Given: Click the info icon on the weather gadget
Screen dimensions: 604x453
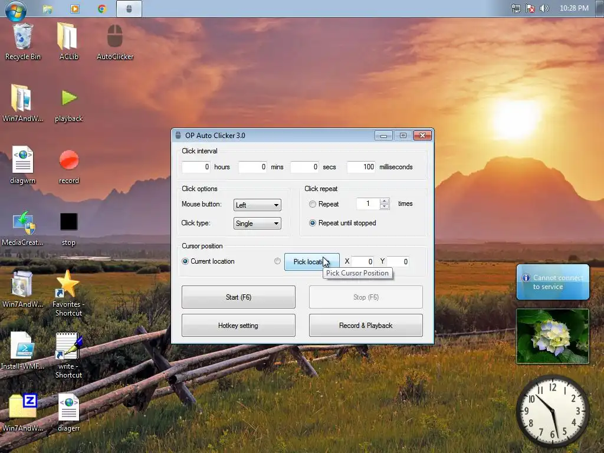Looking at the screenshot, I should (x=526, y=278).
